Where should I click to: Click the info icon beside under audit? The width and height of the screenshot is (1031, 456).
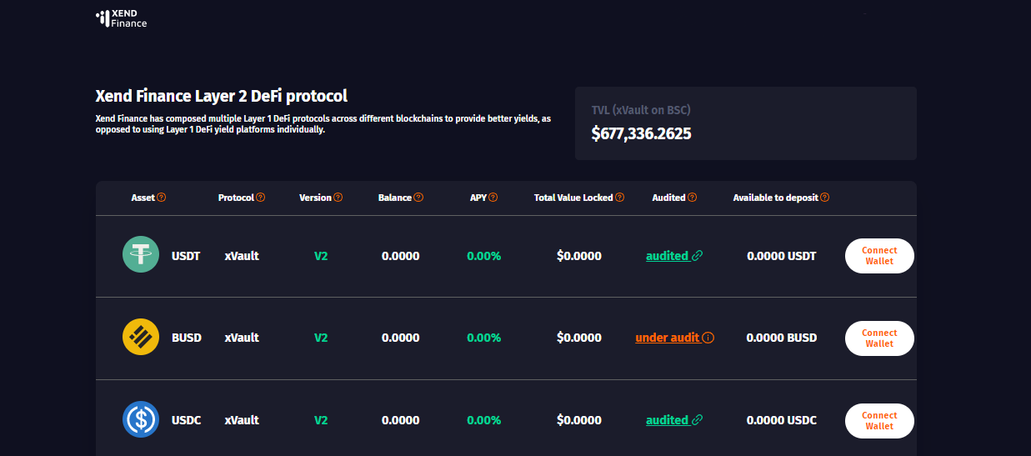pyautogui.click(x=708, y=338)
